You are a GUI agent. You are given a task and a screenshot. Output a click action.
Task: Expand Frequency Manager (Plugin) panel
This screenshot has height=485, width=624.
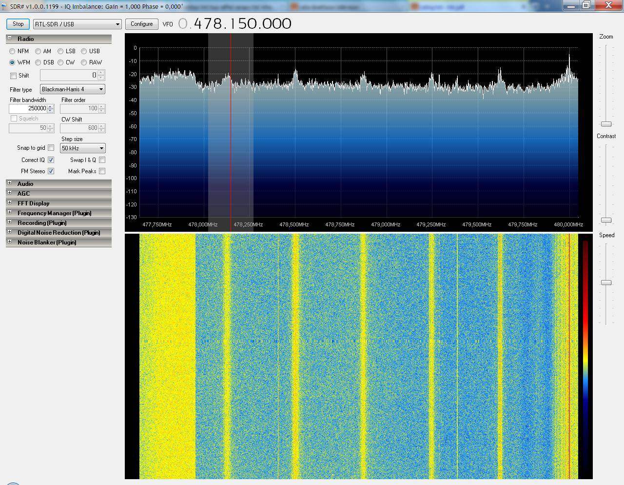9,212
